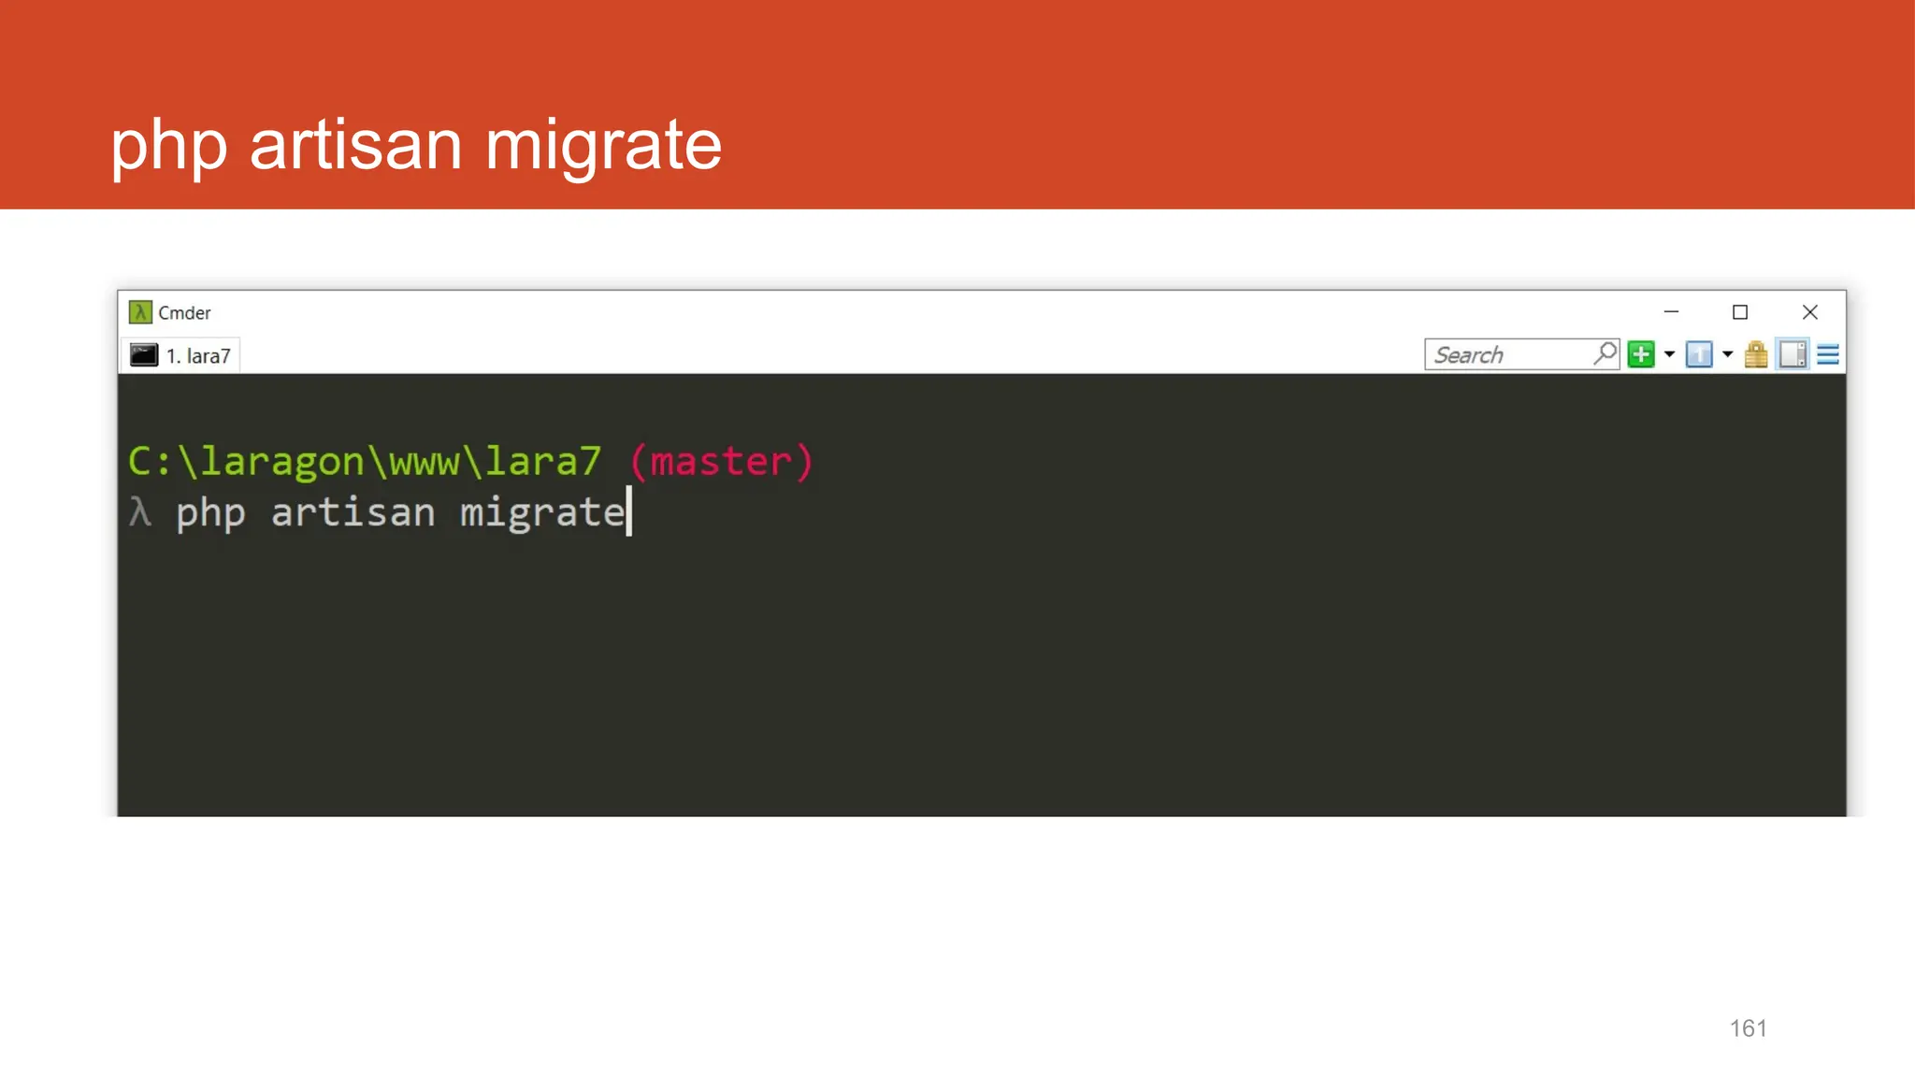Expand the new console dropdown arrow
Screen dimensions: 1915x1077
pos(1669,354)
